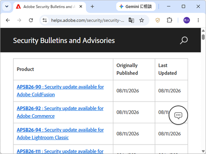Open APSB26-90 Adobe ColdFusion bulletin link

(60, 90)
